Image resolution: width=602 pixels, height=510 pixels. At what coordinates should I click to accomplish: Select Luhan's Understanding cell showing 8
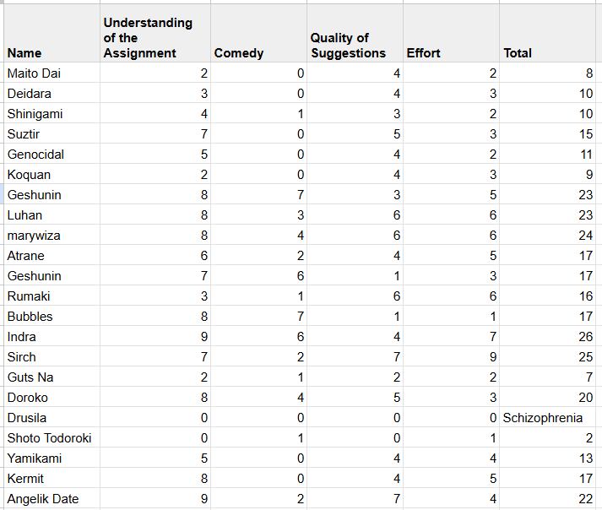click(x=155, y=215)
